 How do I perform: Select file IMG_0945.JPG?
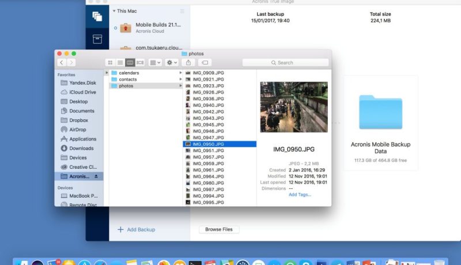(x=220, y=124)
